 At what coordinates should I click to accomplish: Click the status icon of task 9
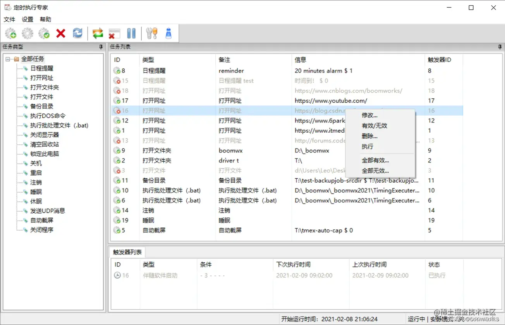click(x=117, y=151)
